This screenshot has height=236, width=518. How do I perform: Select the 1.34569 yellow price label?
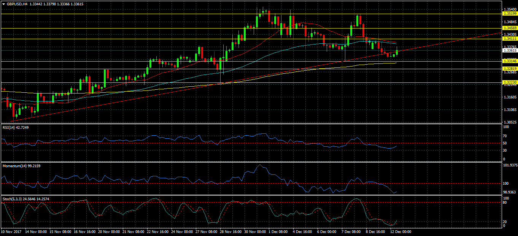coord(510,28)
